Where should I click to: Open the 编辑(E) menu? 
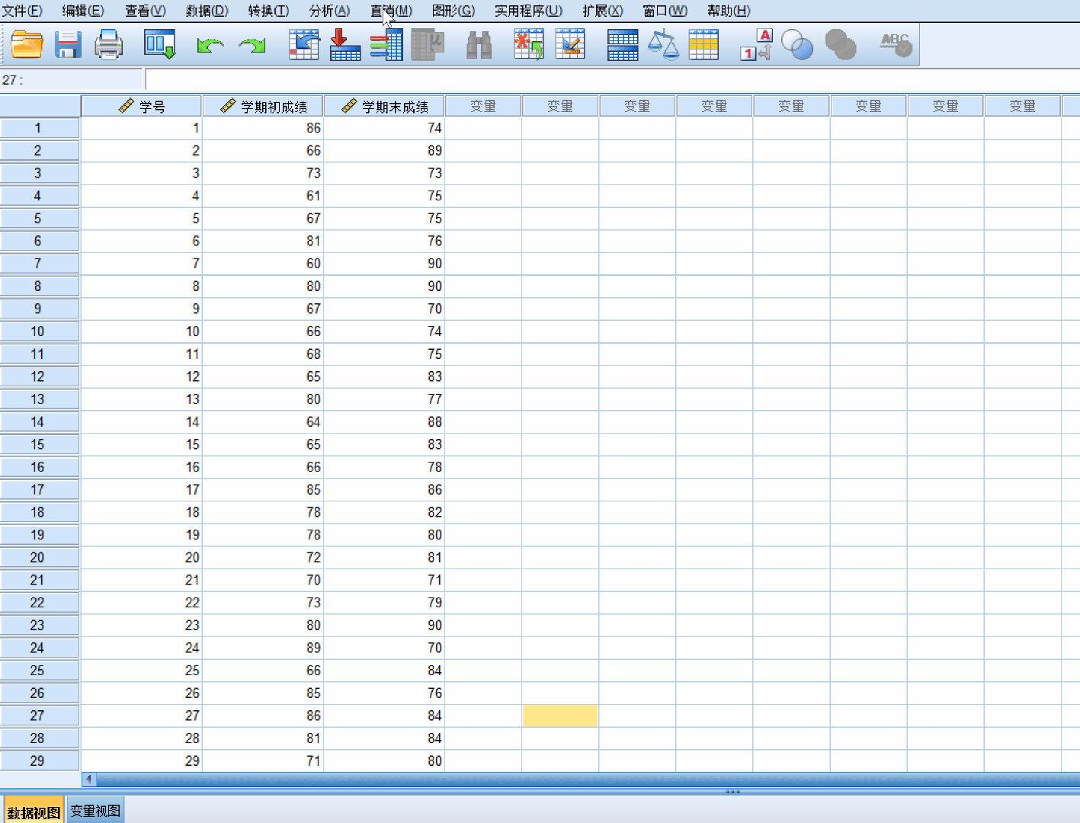coord(83,11)
